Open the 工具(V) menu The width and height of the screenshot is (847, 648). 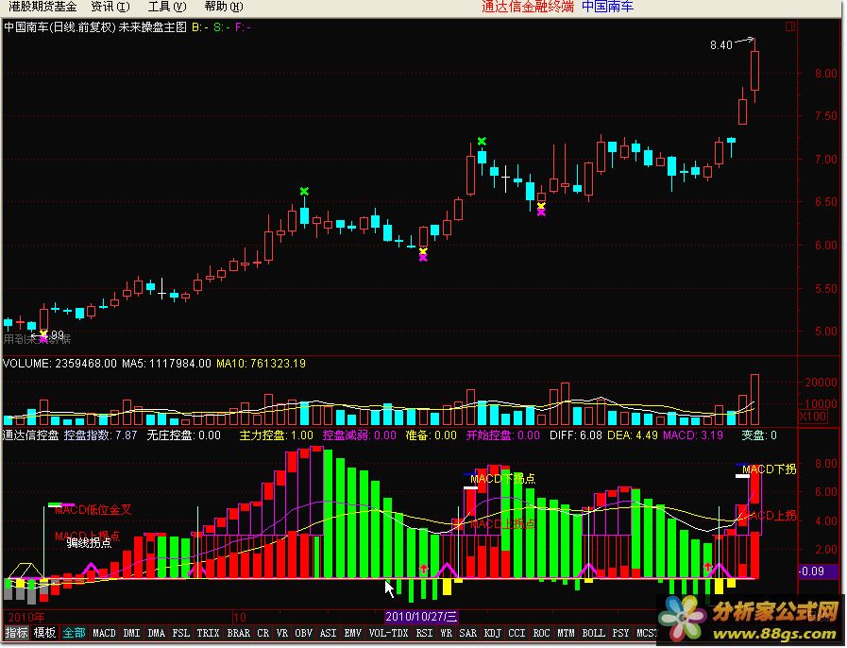[x=167, y=7]
